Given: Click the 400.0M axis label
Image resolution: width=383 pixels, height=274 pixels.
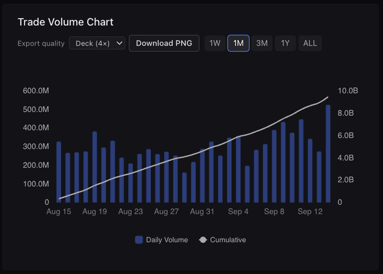Looking at the screenshot, I should 36,128.
